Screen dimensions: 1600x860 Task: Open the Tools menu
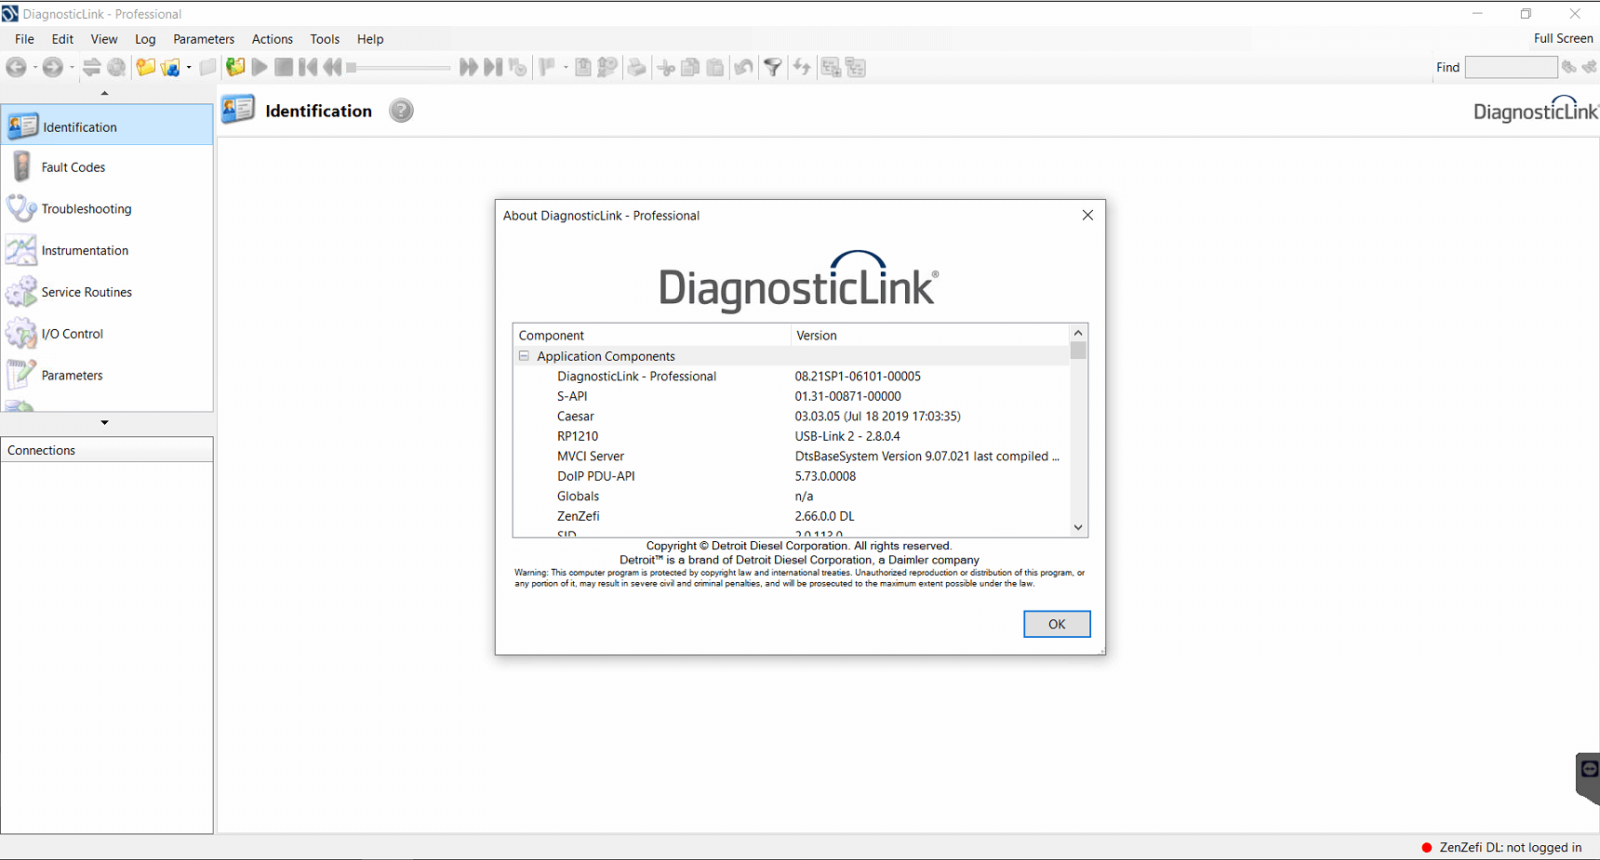tap(325, 39)
